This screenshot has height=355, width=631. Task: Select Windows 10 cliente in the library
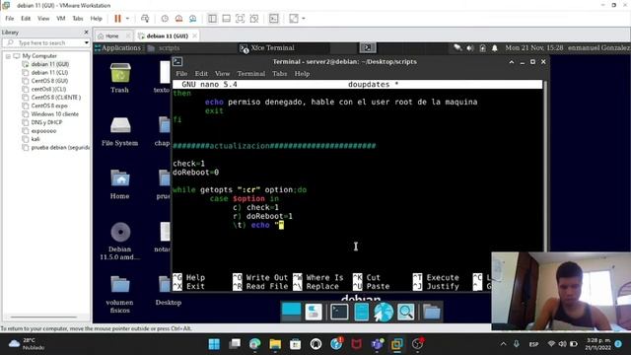pyautogui.click(x=55, y=114)
